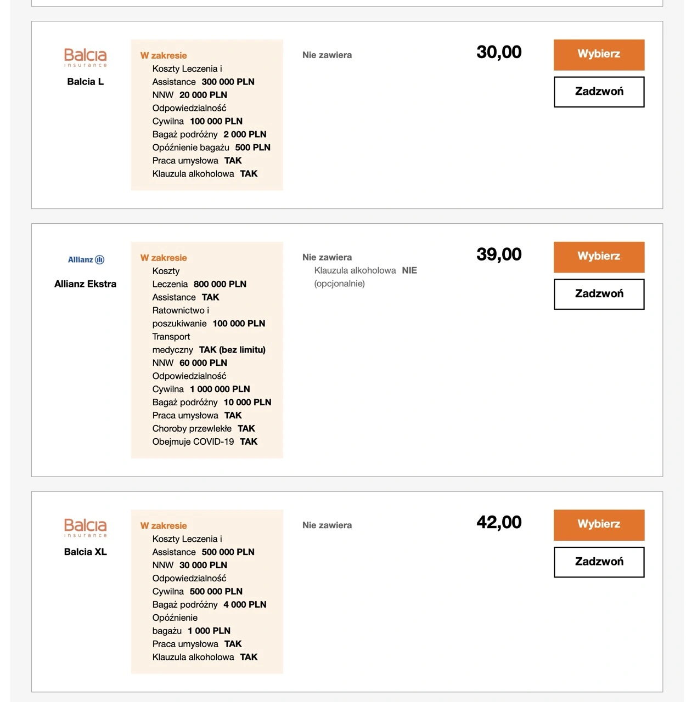The image size is (686, 702).
Task: Click the W zakresie heading in Allianz Ekstra
Action: (164, 258)
